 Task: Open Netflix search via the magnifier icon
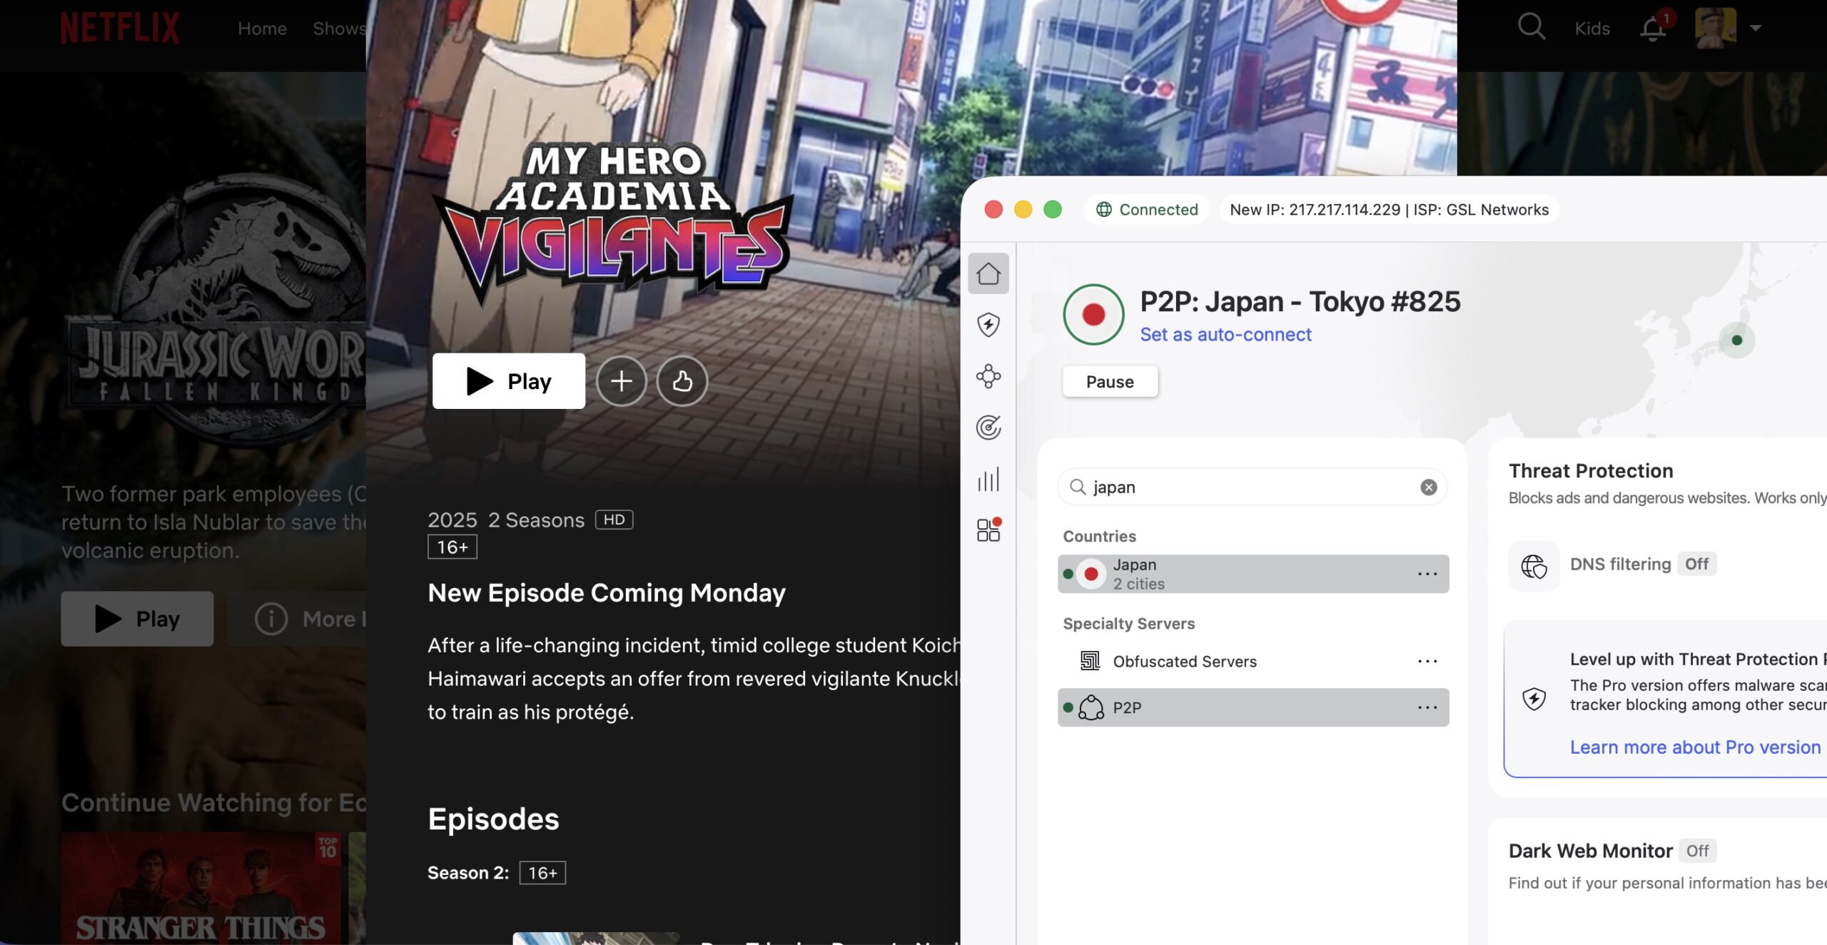[x=1530, y=27]
